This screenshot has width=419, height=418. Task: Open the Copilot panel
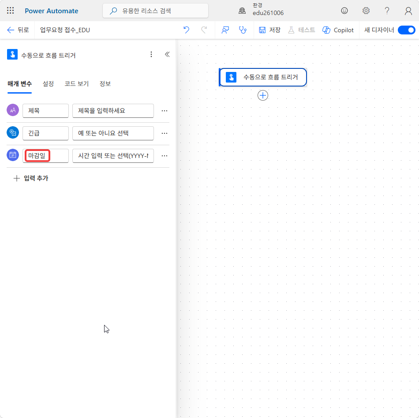(x=338, y=30)
